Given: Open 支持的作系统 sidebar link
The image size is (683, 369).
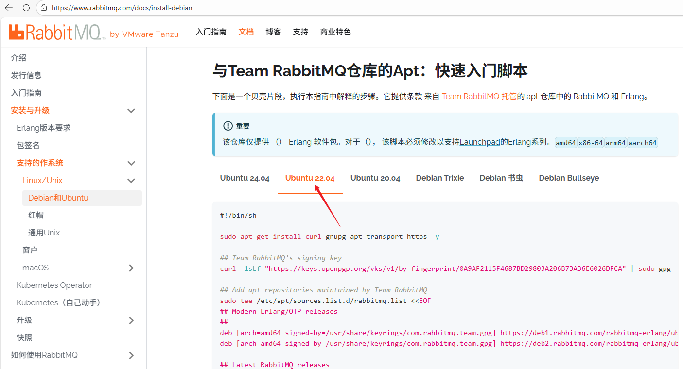Looking at the screenshot, I should pyautogui.click(x=40, y=163).
